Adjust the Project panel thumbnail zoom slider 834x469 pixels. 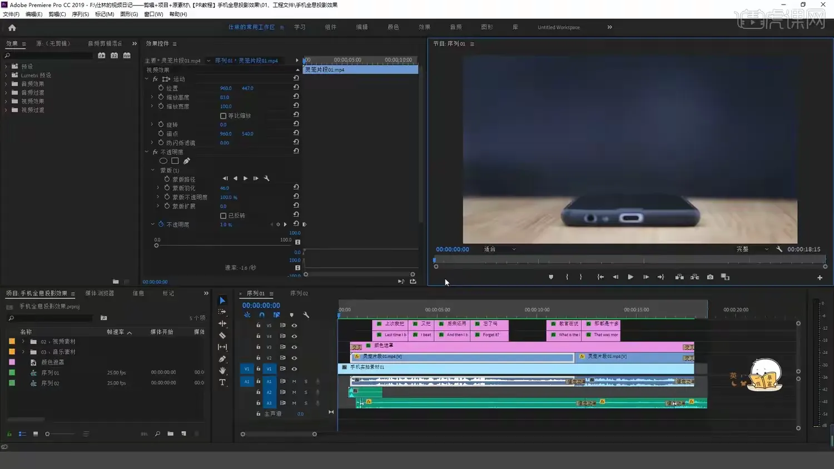click(47, 434)
